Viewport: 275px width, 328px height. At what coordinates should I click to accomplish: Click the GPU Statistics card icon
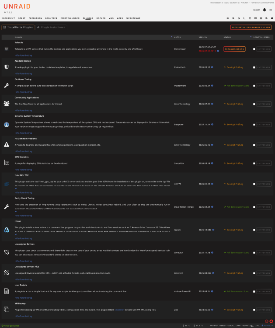click(x=7, y=163)
